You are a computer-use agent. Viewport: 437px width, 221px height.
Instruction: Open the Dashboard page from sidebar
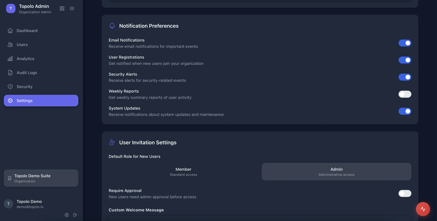click(x=27, y=31)
